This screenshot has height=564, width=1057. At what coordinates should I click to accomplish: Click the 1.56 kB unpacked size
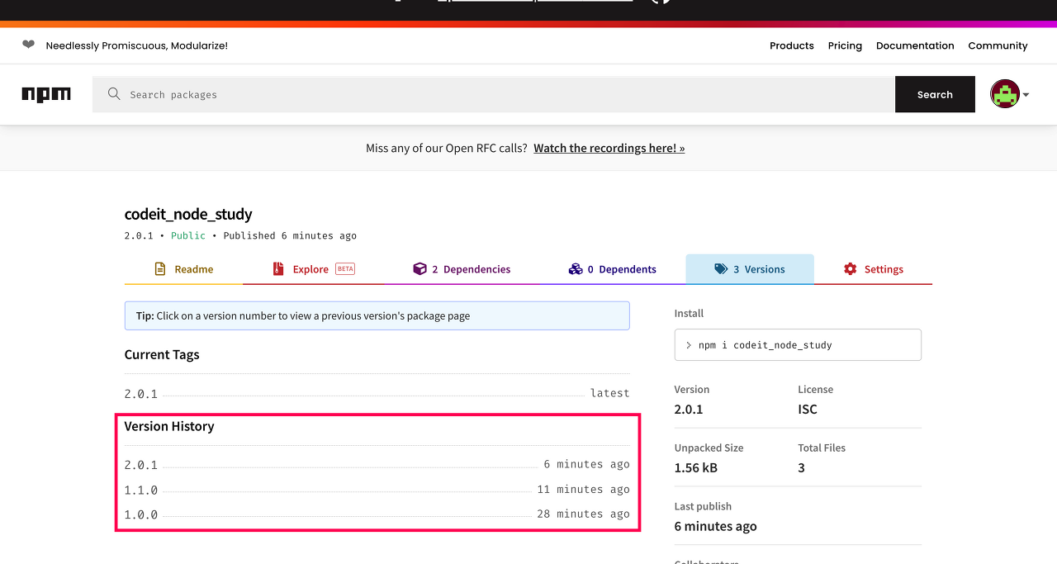(696, 467)
